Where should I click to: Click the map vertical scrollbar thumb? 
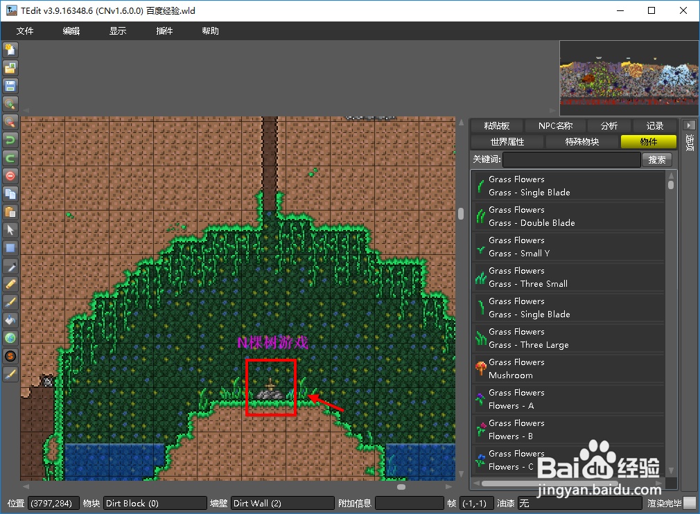461,214
